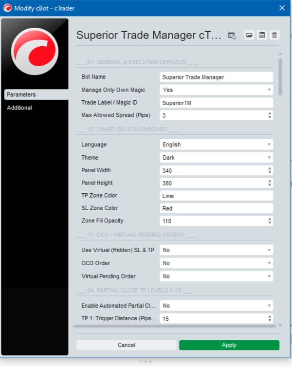292x367 pixels.
Task: Click the 'Max Allowed Spread (Pips)' label
Action: point(116,115)
